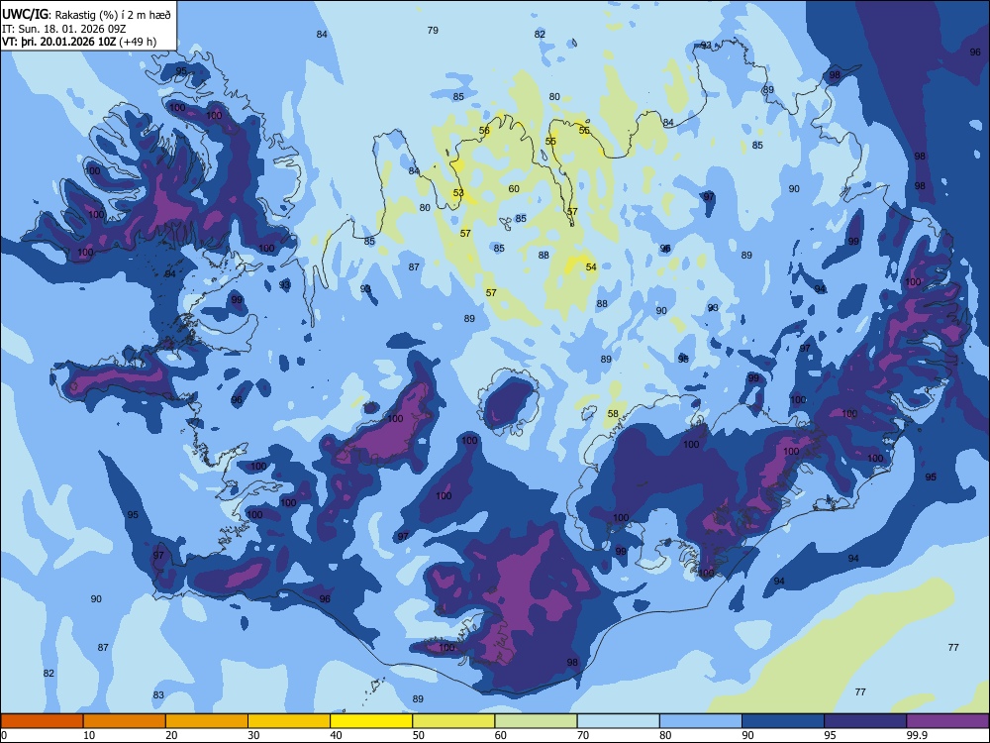This screenshot has height=743, width=990.
Task: Select the 'VT: þri. 20.01.2026 10Z (+49 h)' line
Action: point(79,42)
